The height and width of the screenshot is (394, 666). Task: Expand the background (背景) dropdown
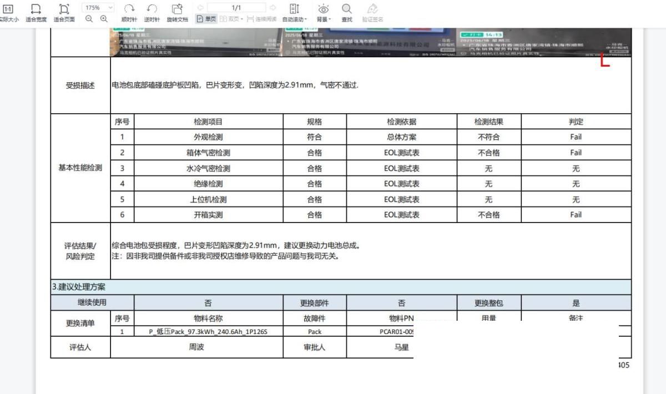(x=324, y=12)
